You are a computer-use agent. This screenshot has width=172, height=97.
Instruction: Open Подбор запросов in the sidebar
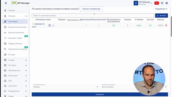pos(15,44)
